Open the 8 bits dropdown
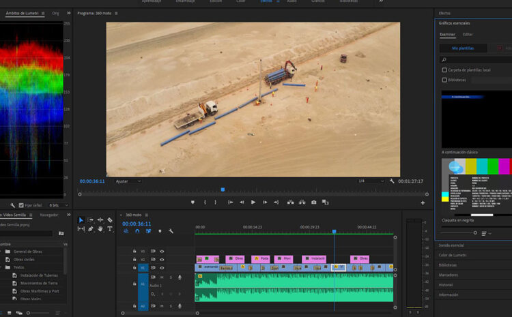 (x=59, y=205)
